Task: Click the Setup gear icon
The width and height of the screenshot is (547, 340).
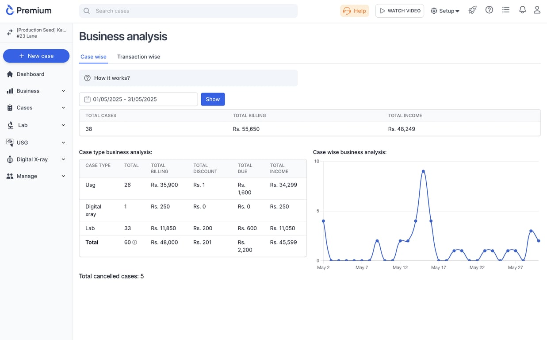Action: pyautogui.click(x=434, y=11)
